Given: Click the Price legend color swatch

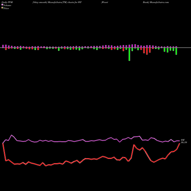Looking at the screenshot, I should coord(2,8).
